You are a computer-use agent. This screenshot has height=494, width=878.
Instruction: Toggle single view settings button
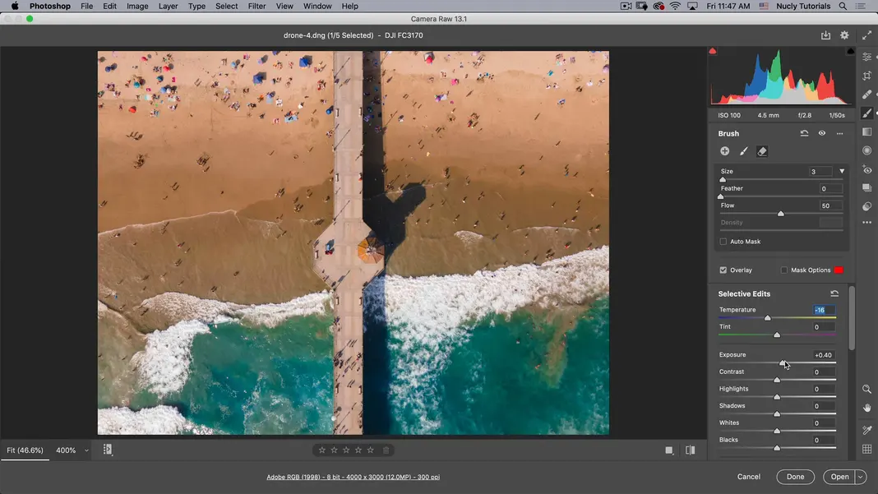[669, 450]
